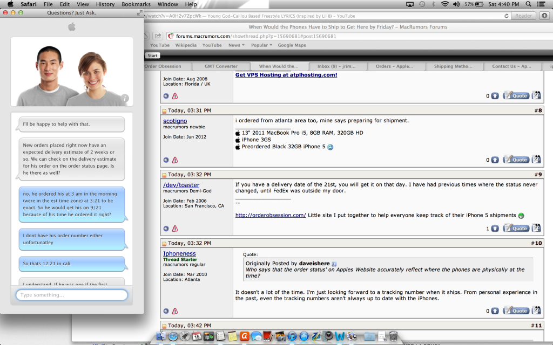
Task: Switch to the Inbox (9) tab
Action: (x=336, y=66)
